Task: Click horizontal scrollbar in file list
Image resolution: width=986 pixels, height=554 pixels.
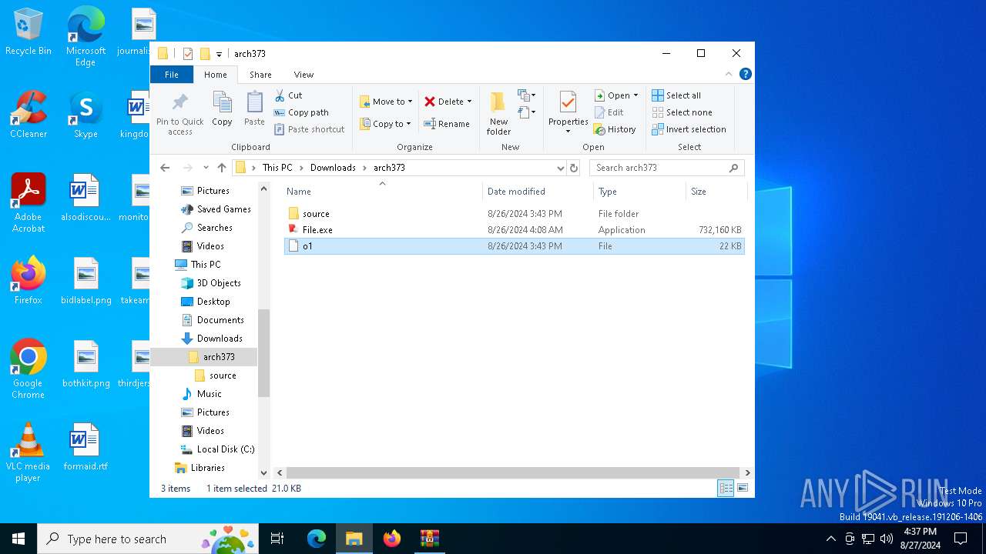Action: point(514,472)
